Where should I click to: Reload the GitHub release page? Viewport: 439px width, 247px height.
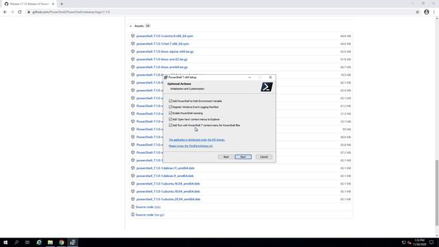point(20,12)
